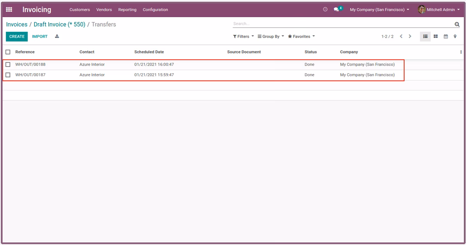Click the IMPORT button
This screenshot has width=466, height=245.
40,36
